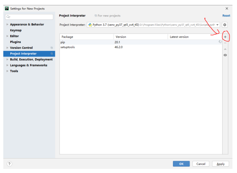237x173 pixels.
Task: Expand the Editor settings node
Action: tap(7, 36)
